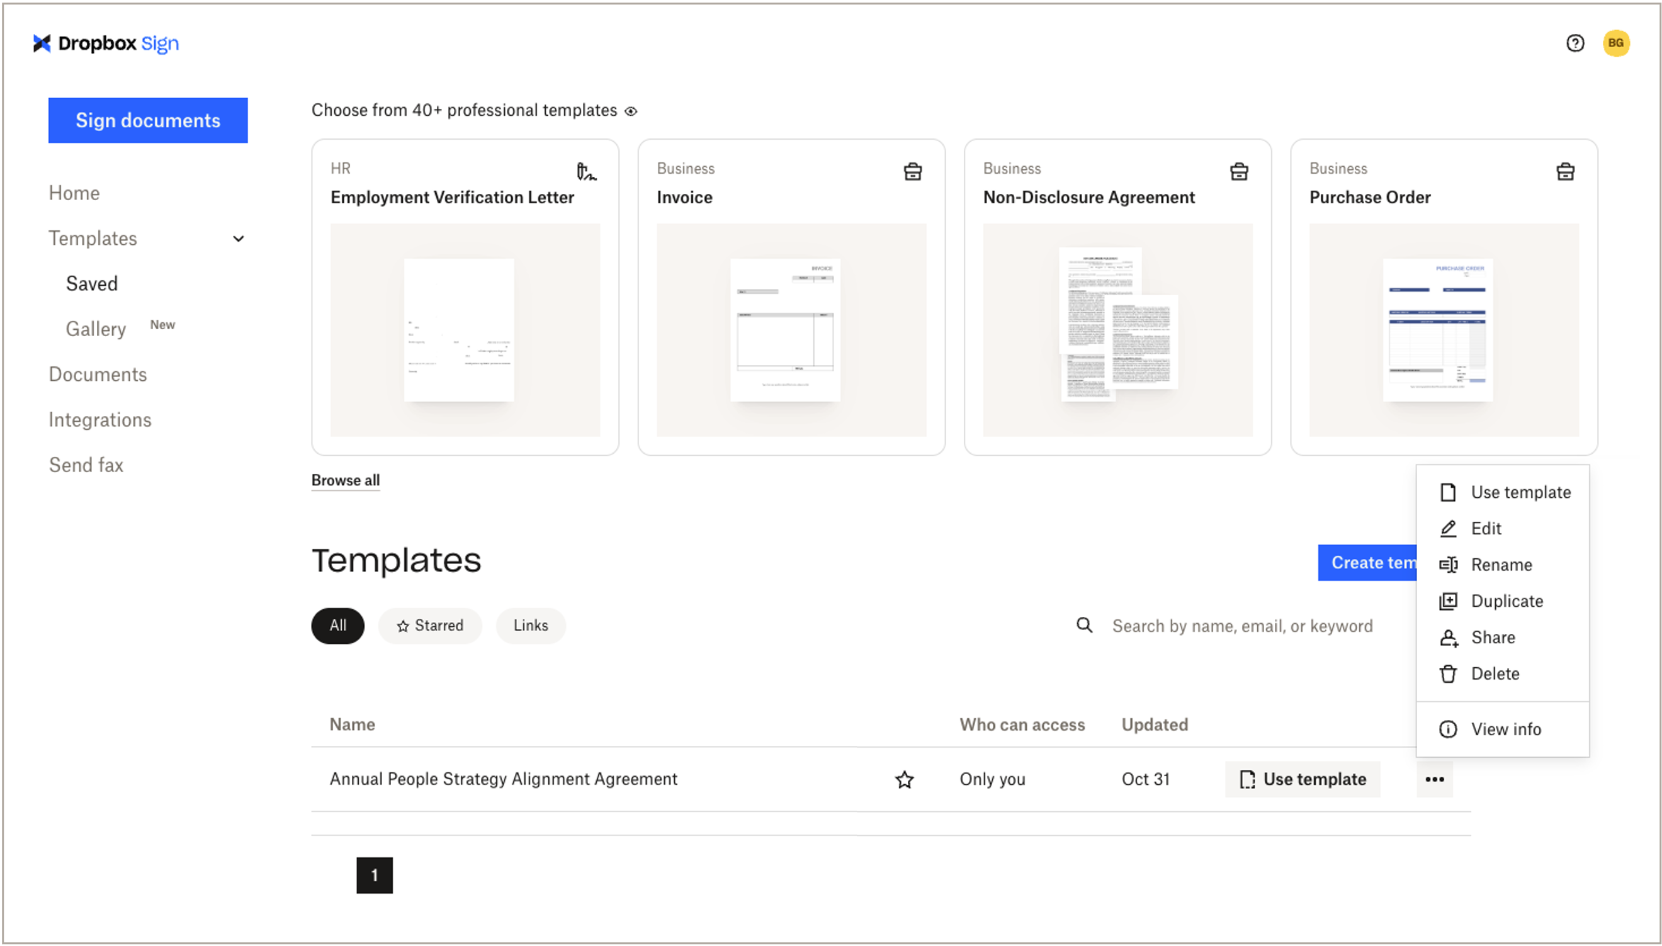Select the Links filter chip

click(530, 625)
